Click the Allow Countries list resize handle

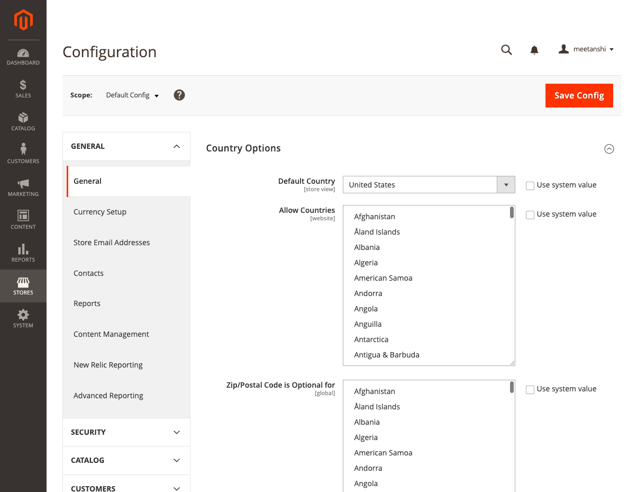pyautogui.click(x=512, y=363)
